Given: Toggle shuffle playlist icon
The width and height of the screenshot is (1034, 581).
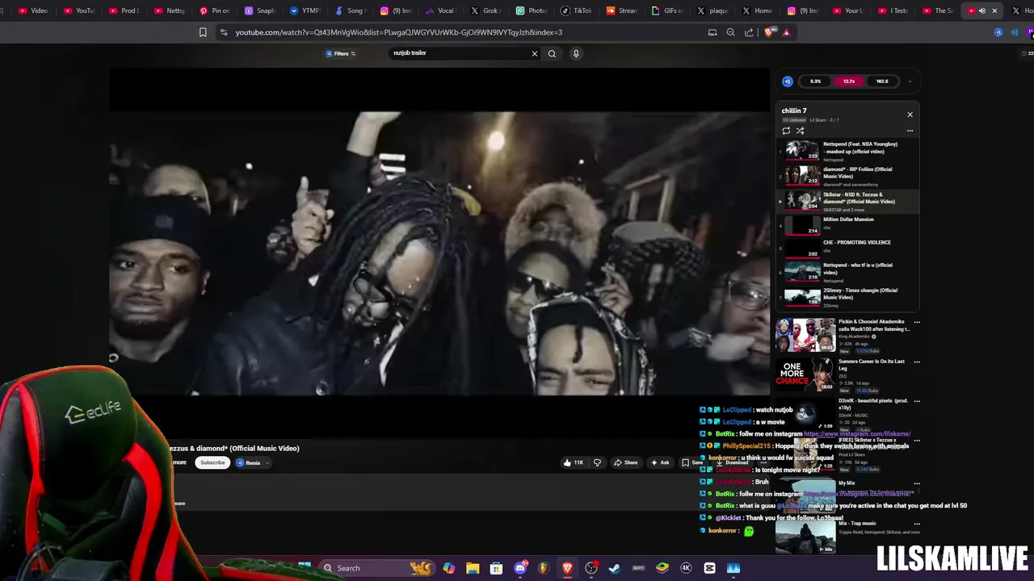Looking at the screenshot, I should point(800,131).
